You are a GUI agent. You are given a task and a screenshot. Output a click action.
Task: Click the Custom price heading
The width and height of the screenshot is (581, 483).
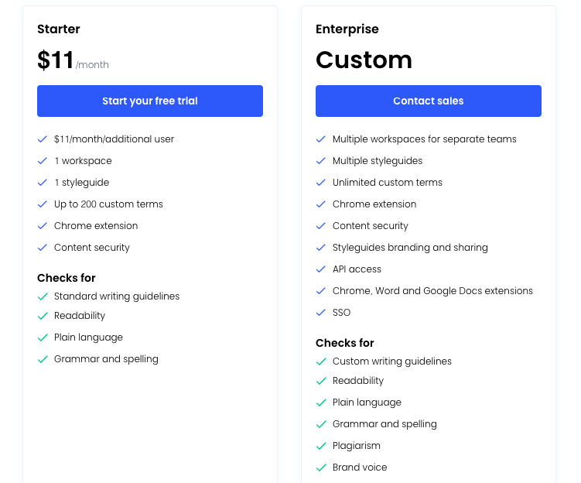[x=364, y=60]
